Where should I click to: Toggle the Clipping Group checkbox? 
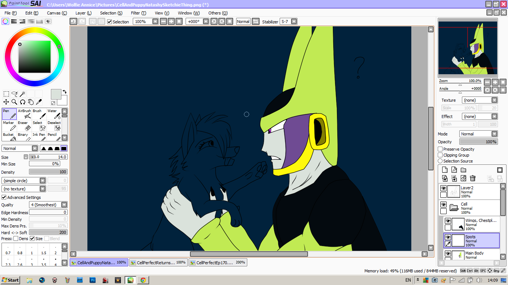coord(440,155)
